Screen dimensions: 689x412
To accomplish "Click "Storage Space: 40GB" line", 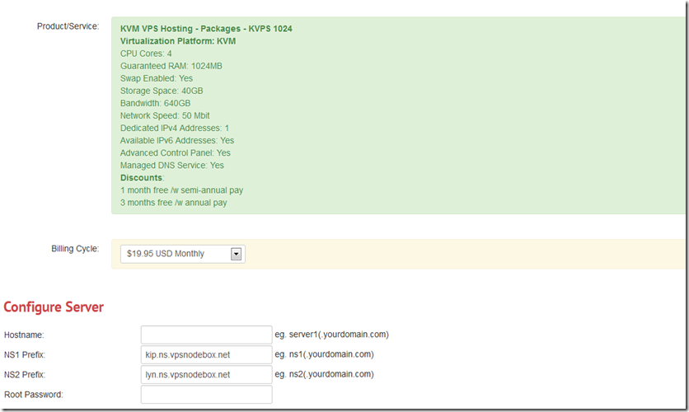I will pyautogui.click(x=162, y=91).
